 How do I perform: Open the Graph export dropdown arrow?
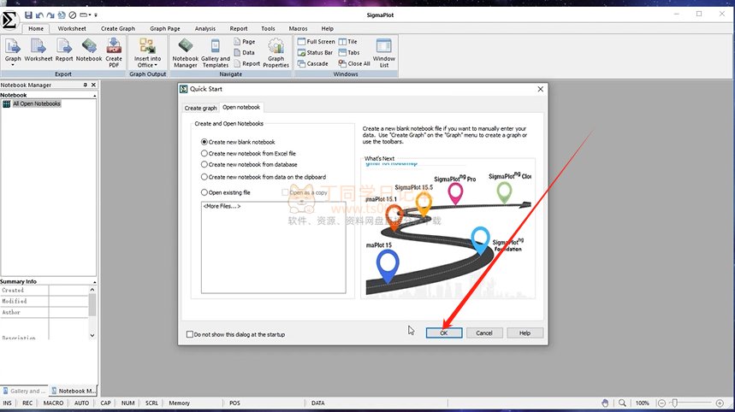coord(13,65)
